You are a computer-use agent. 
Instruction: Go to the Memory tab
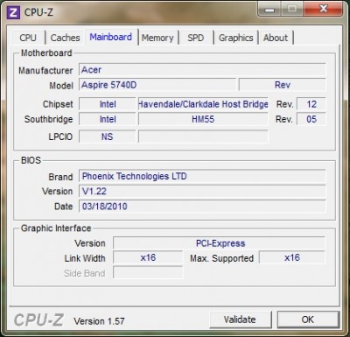pos(157,38)
